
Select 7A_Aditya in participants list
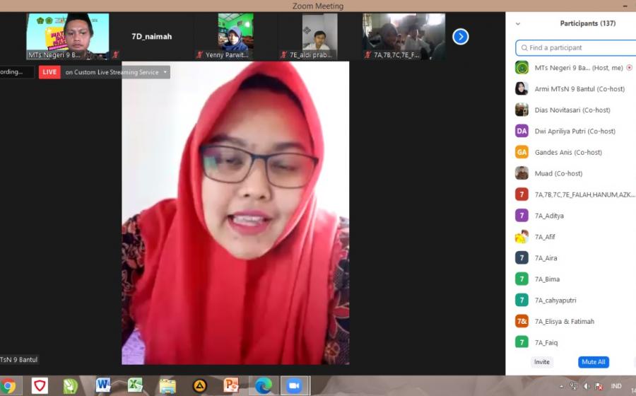point(549,216)
